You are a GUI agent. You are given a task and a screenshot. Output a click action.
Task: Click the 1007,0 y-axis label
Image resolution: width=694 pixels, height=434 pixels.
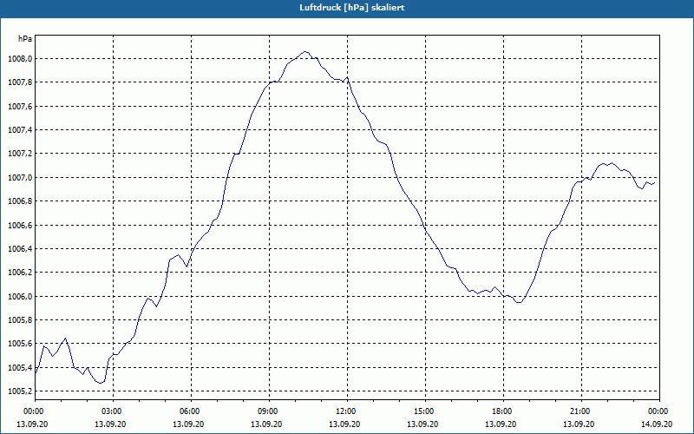[x=19, y=178]
